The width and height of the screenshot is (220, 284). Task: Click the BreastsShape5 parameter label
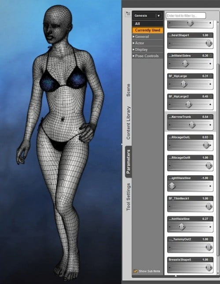(x=180, y=260)
